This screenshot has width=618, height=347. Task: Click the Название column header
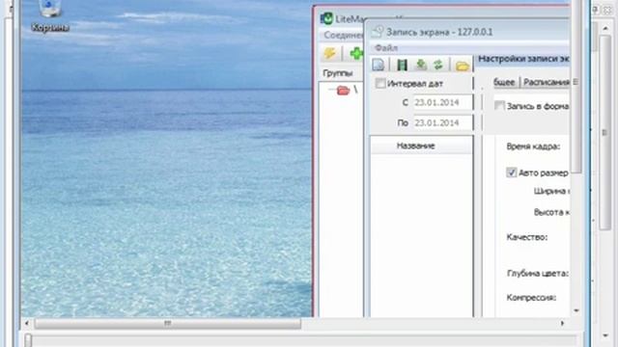421,146
